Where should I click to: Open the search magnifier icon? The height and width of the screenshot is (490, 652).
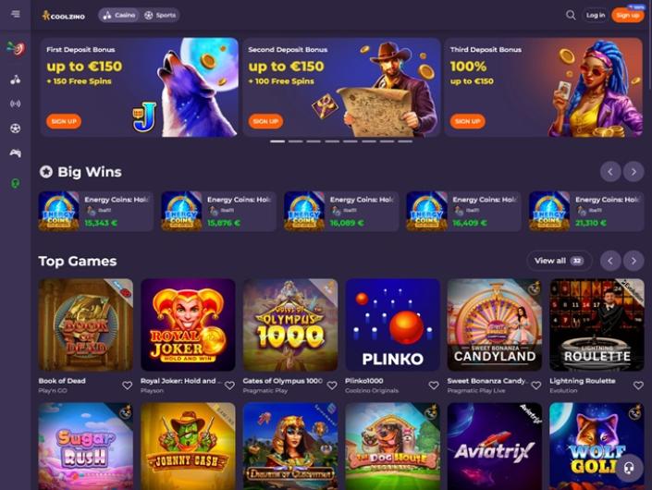[x=571, y=16]
